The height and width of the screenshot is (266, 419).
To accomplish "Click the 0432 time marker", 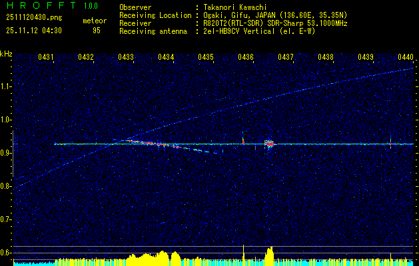I will [x=85, y=57].
